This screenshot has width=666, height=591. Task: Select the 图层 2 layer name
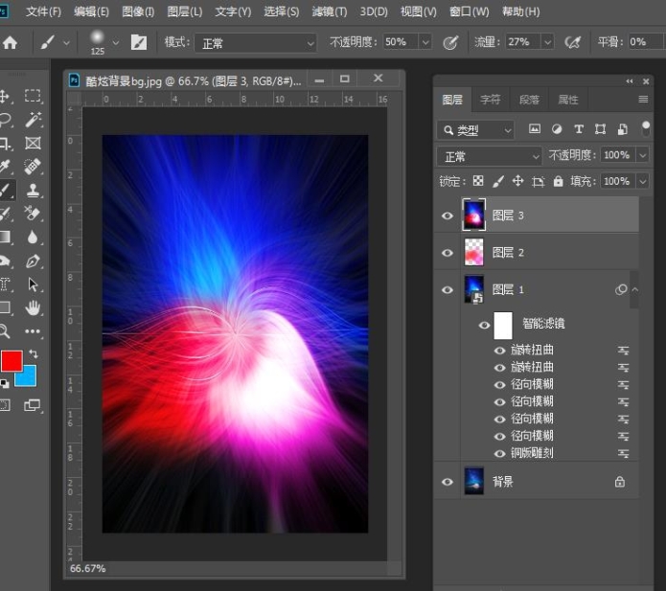pyautogui.click(x=508, y=252)
